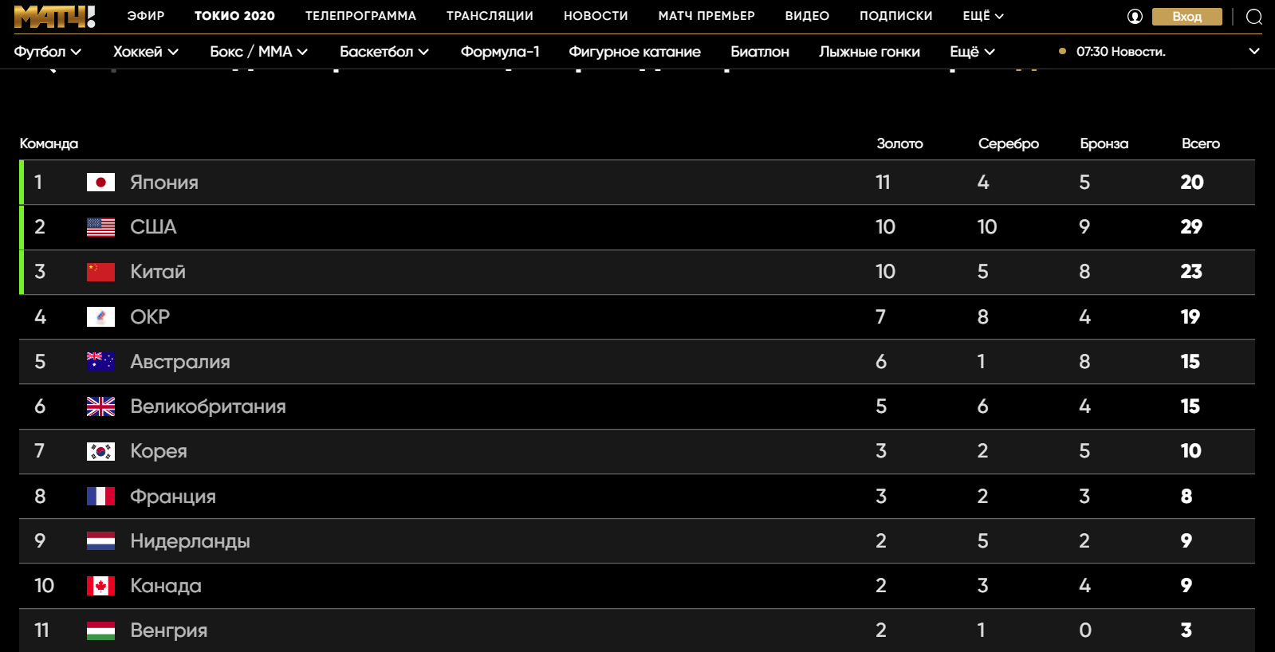Click the USA flag icon
Viewport: 1275px width, 652px height.
100,227
